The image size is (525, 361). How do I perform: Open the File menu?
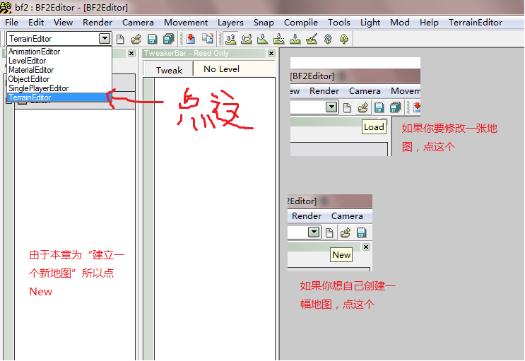click(x=11, y=23)
